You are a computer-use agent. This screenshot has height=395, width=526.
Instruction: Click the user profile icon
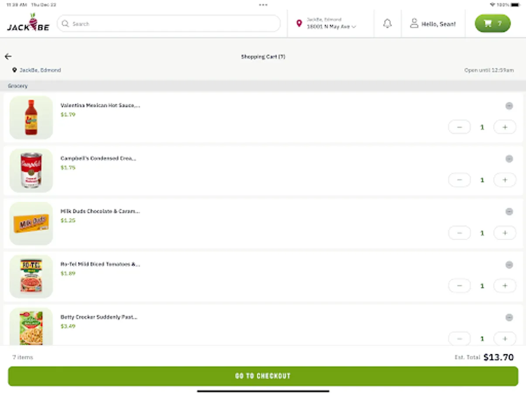[414, 23]
